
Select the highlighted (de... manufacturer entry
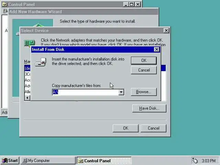[x=27, y=68]
